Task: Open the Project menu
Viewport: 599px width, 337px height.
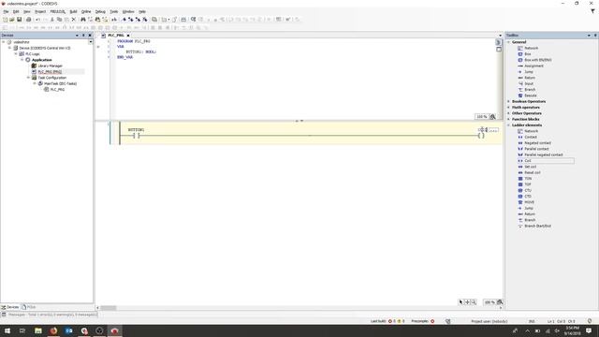Action: point(40,12)
